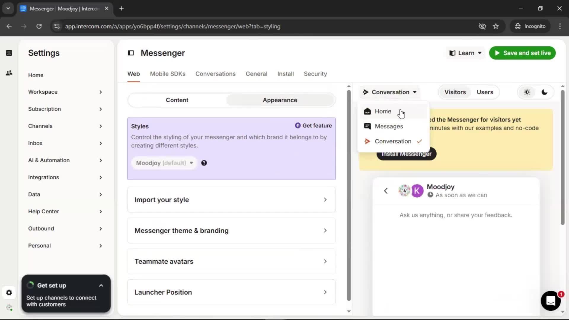Open the Moodjoy (default) style dropdown
The height and width of the screenshot is (320, 569).
[164, 163]
